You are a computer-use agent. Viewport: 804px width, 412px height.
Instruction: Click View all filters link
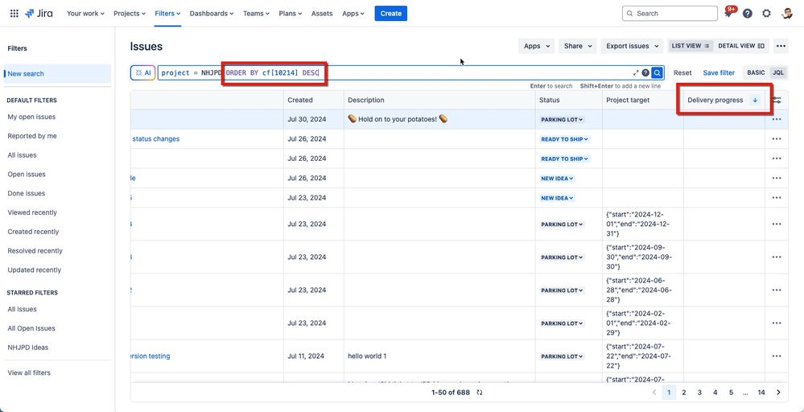tap(29, 373)
